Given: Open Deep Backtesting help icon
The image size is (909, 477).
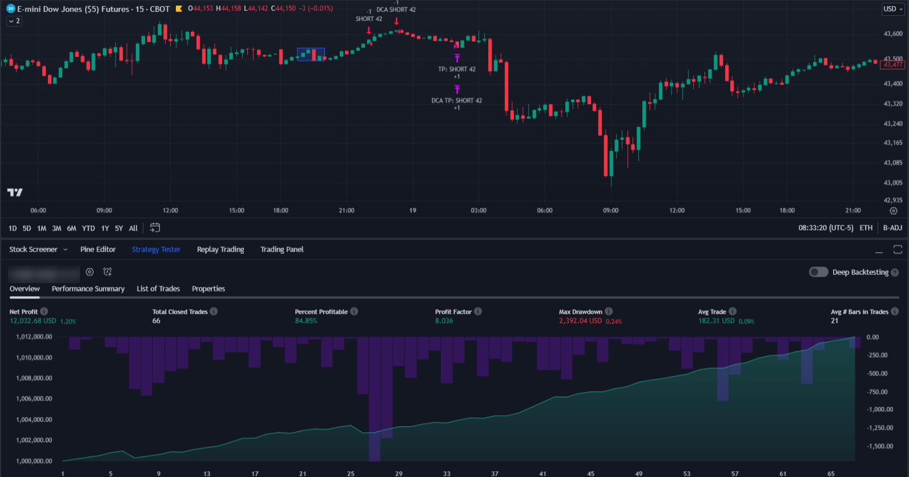Looking at the screenshot, I should [x=895, y=272].
